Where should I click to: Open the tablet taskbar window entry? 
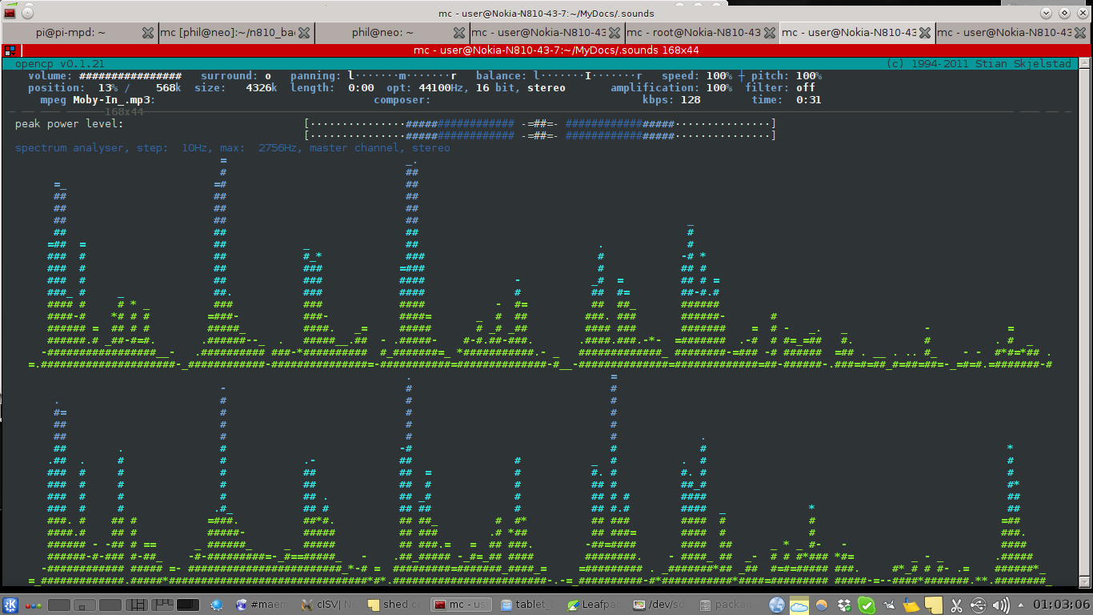tap(528, 605)
